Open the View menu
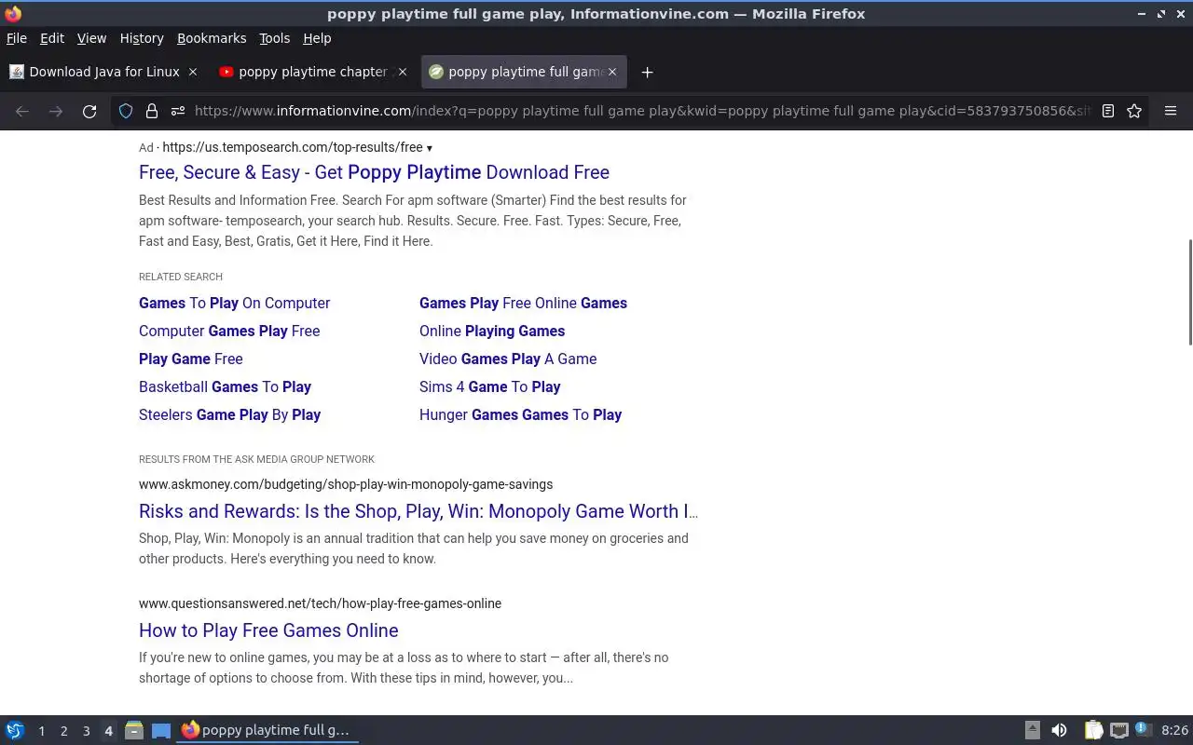Screen dimensions: 1193x745 pyautogui.click(x=91, y=38)
